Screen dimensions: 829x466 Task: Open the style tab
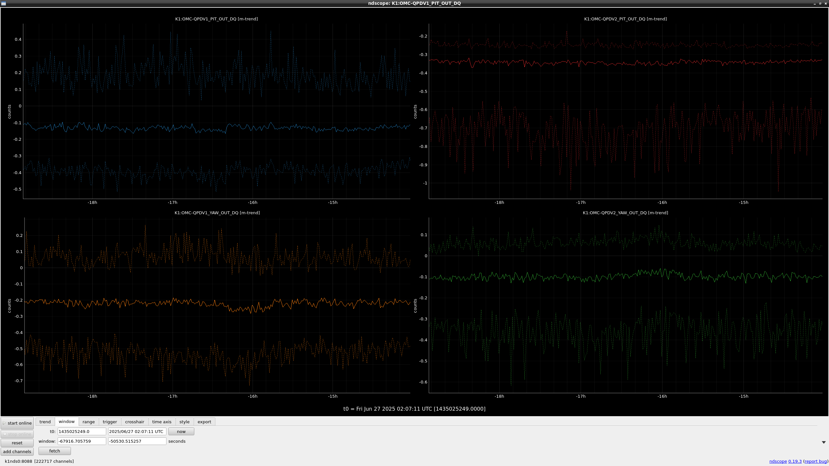185,422
